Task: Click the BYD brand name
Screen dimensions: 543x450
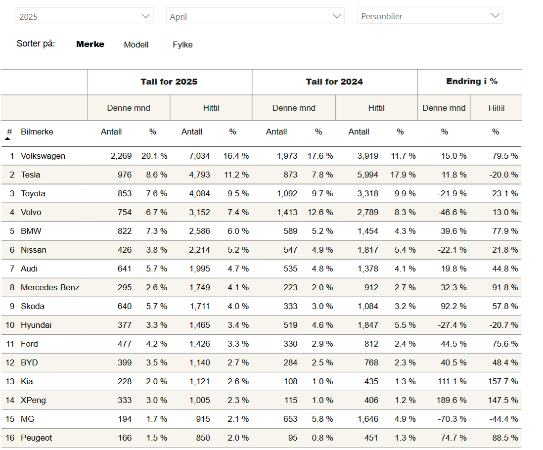Action: pos(29,363)
